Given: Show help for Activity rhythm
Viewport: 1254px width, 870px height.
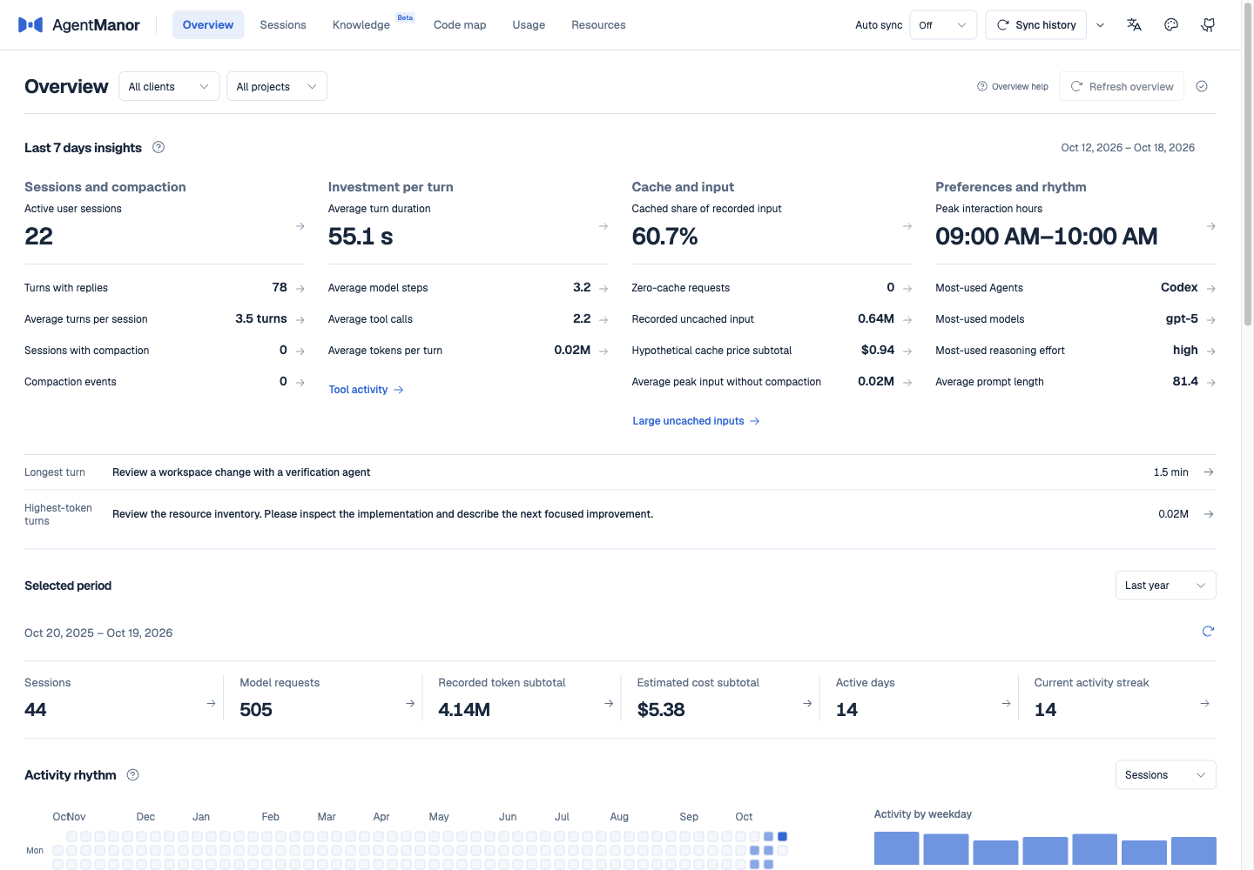Looking at the screenshot, I should 133,774.
